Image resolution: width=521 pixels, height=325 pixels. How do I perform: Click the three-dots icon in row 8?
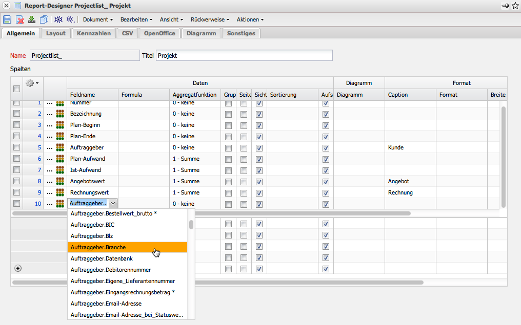50,181
